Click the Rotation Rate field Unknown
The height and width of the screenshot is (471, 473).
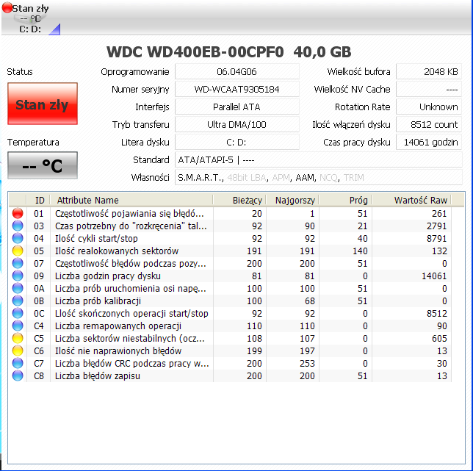click(x=429, y=107)
